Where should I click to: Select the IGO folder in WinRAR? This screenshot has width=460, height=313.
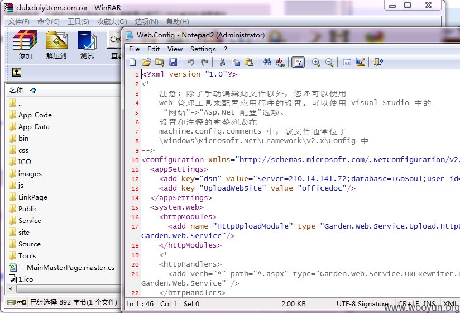pyautogui.click(x=20, y=162)
